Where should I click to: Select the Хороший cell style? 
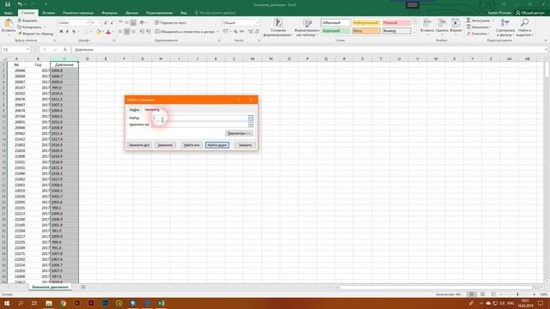336,31
